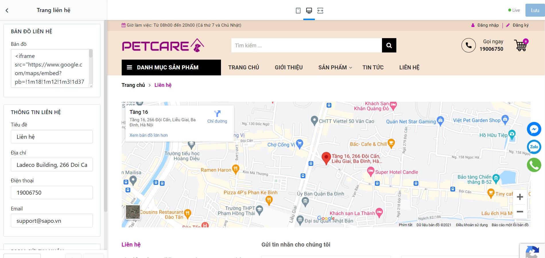545x258 pixels.
Task: Switch to full-width preview icon
Action: coord(320,11)
